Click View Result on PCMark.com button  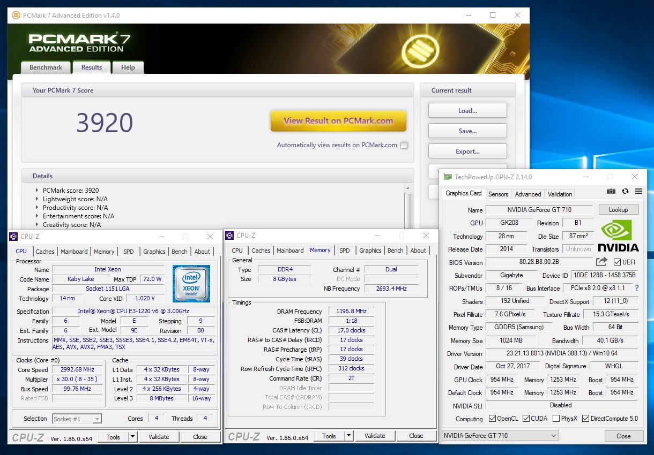coord(338,121)
